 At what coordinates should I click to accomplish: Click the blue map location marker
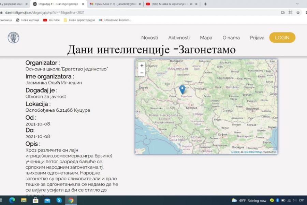[182, 89]
